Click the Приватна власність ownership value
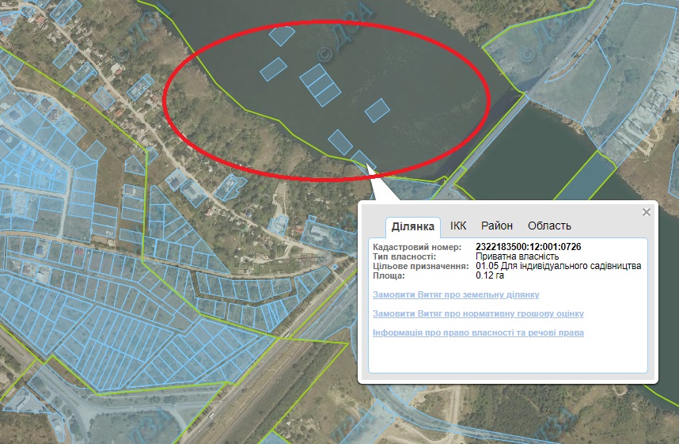The height and width of the screenshot is (444, 679). pos(517,256)
